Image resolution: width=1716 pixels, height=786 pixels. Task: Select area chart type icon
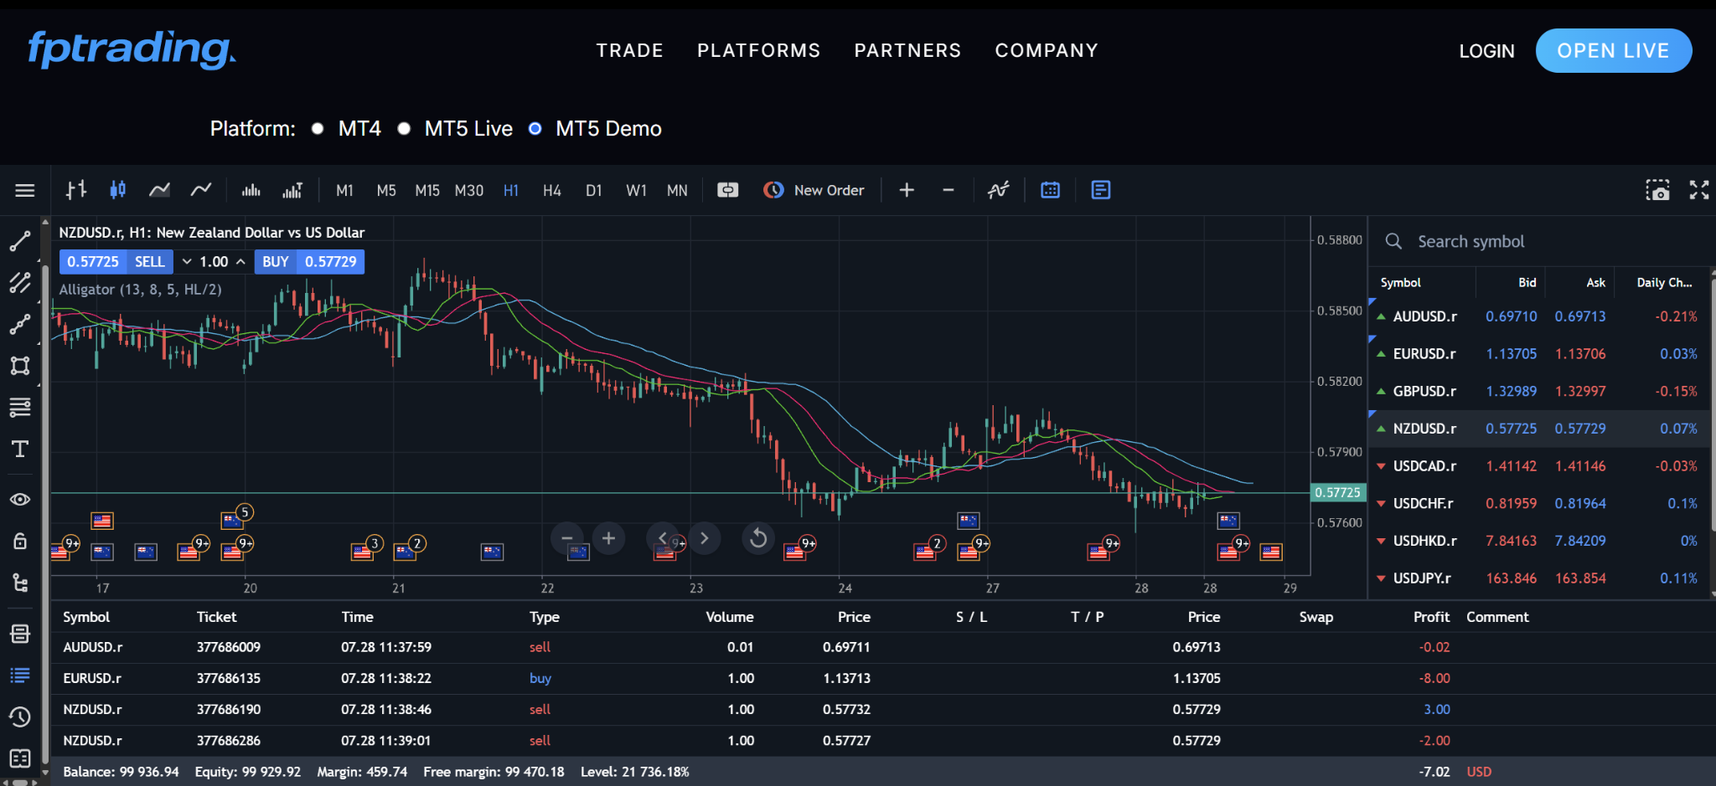click(x=159, y=190)
